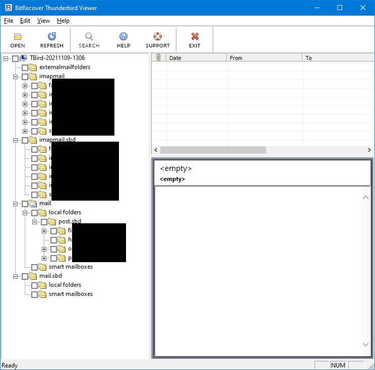The height and width of the screenshot is (370, 375).
Task: Enable the mail folder checkbox
Action: (x=25, y=204)
